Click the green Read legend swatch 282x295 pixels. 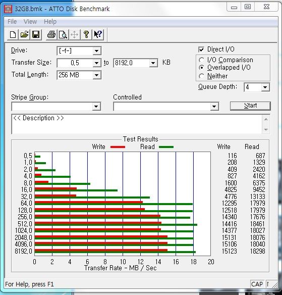click(166, 147)
